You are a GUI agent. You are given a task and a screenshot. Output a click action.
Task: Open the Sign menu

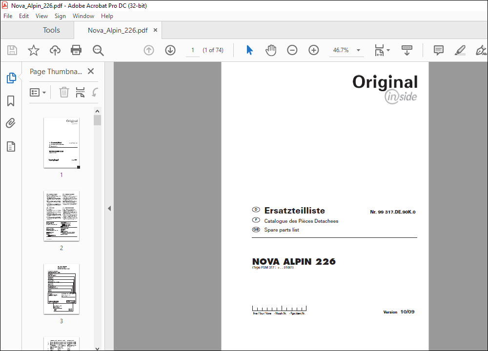(x=60, y=16)
